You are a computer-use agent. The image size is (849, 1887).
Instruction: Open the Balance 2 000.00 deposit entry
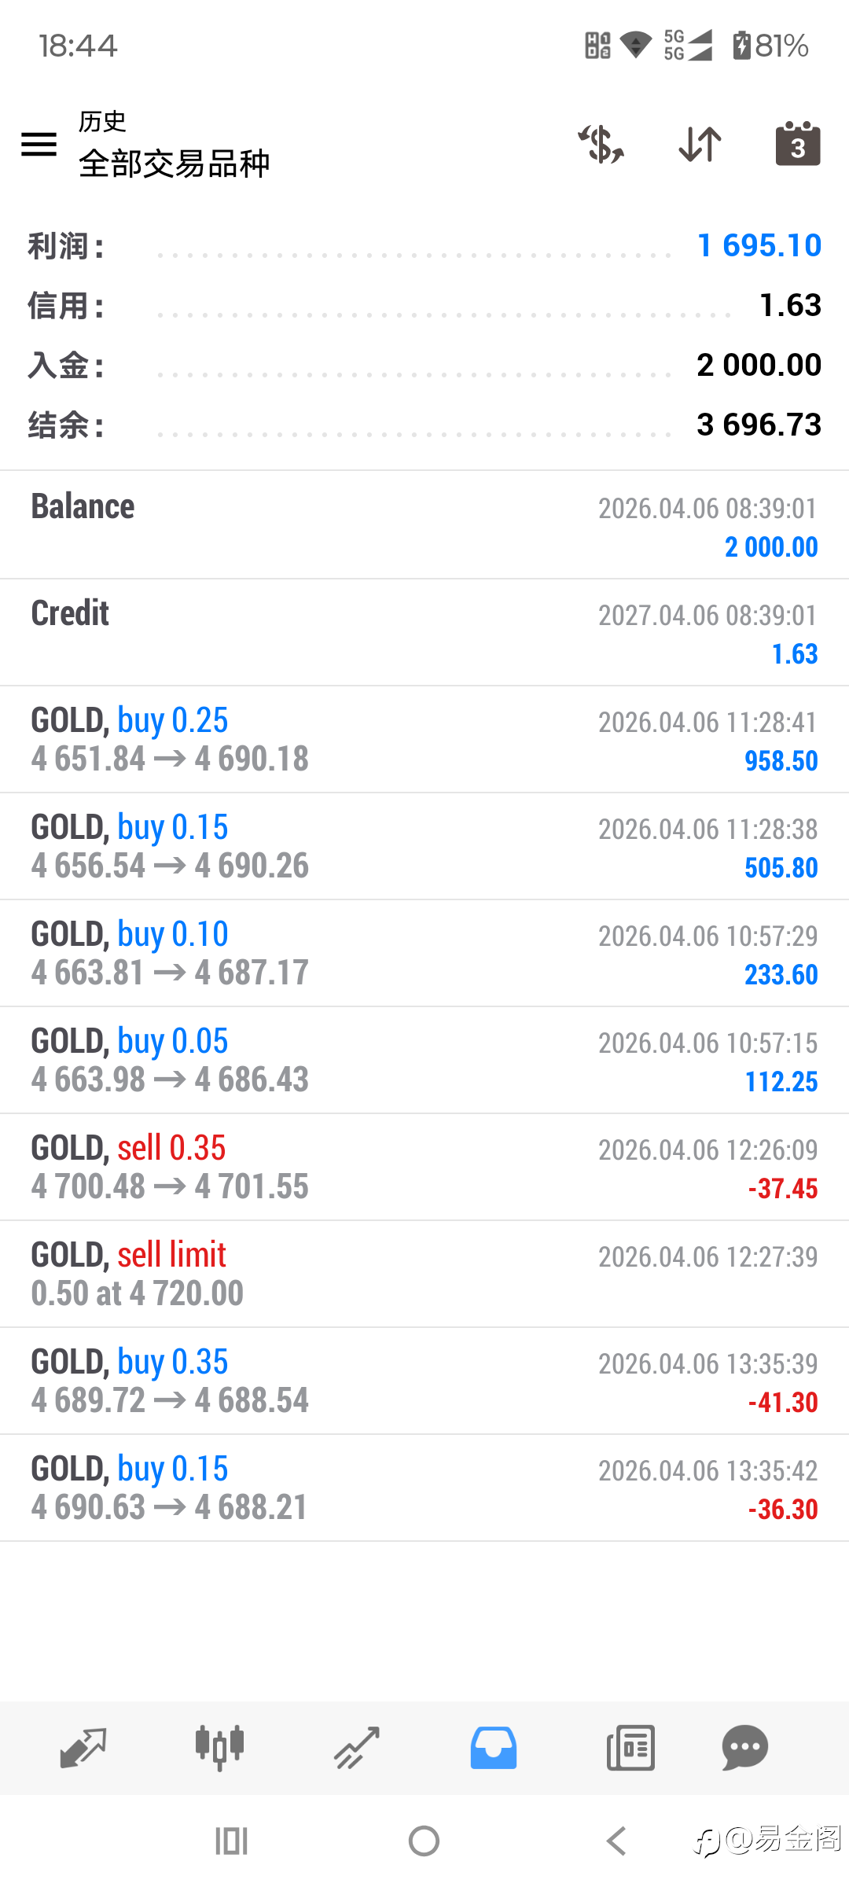click(424, 525)
